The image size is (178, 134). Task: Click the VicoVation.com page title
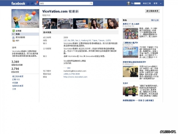[x=60, y=11]
